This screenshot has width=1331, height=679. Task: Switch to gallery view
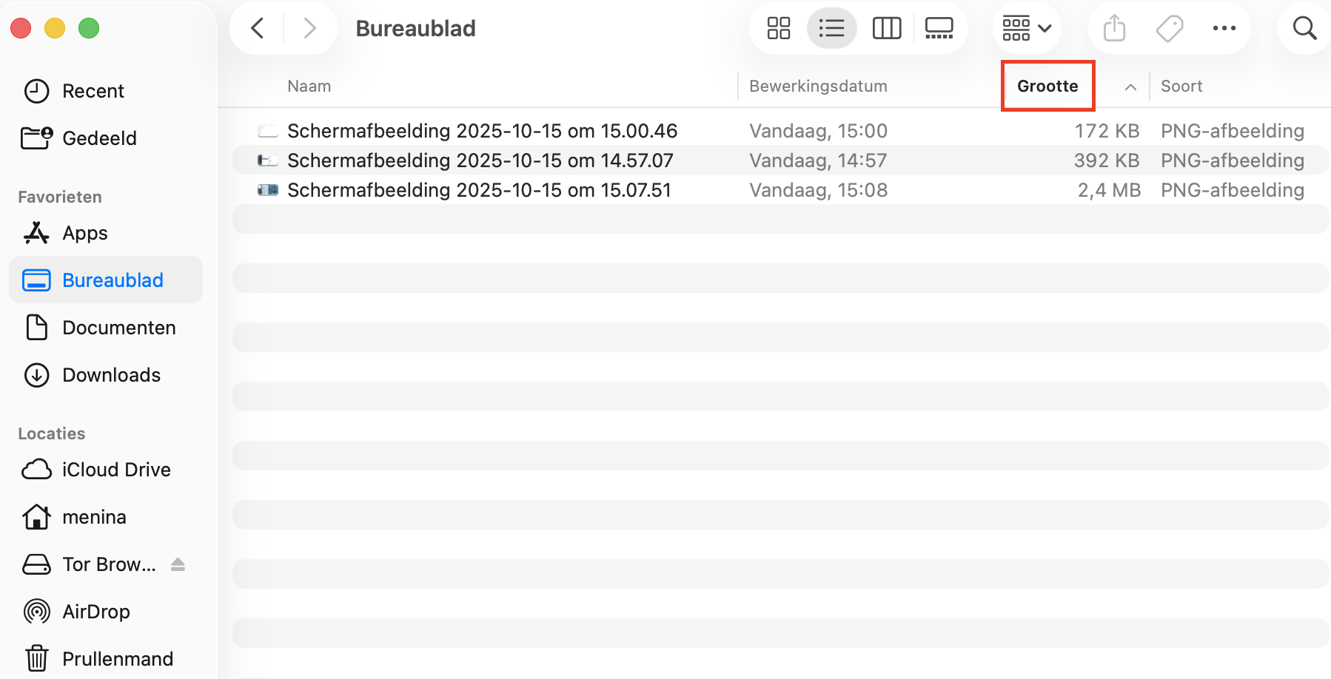pos(939,28)
